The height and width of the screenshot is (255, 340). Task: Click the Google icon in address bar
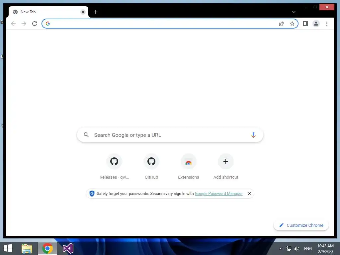(48, 24)
